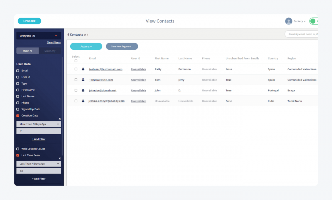Image resolution: width=332 pixels, height=200 pixels.
Task: Click the sidebar vertical scrollbar
Action: click(62, 106)
